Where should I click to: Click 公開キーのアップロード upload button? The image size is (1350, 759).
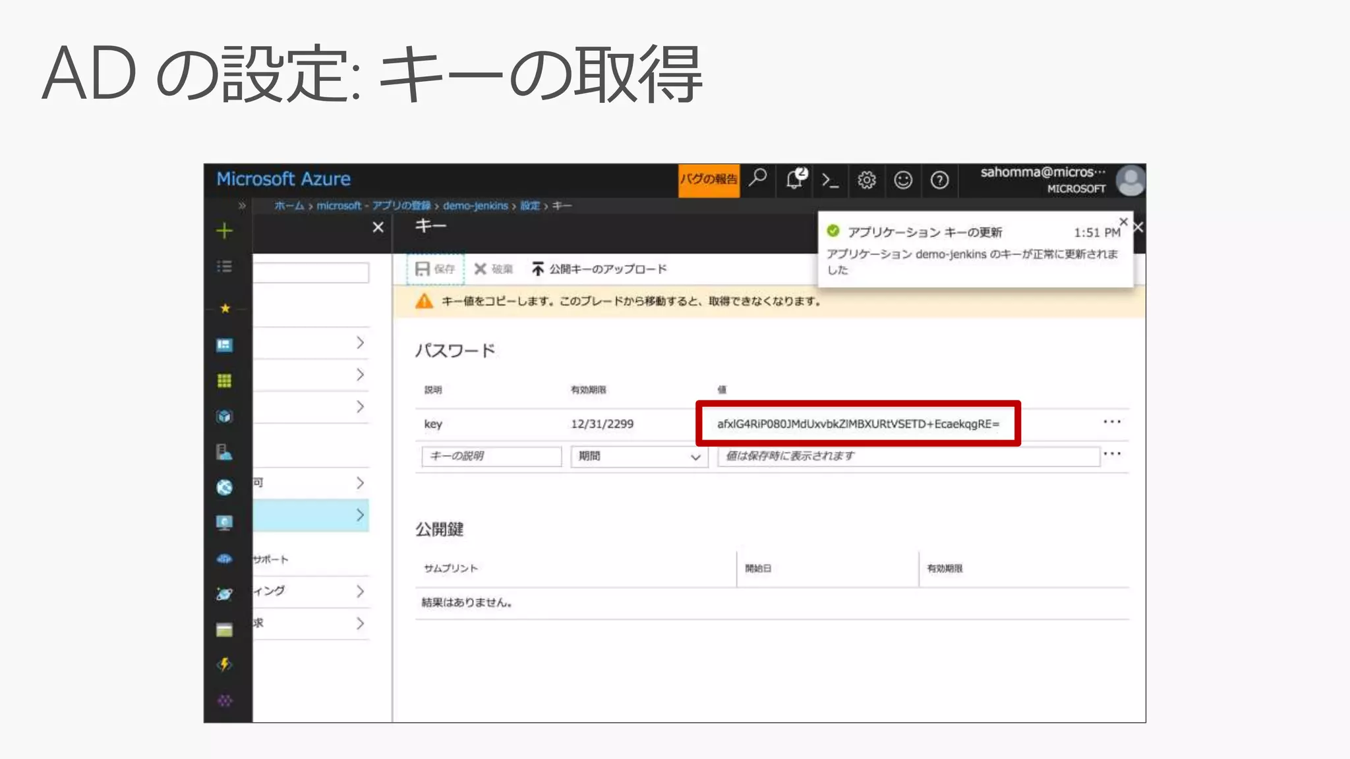pyautogui.click(x=599, y=269)
